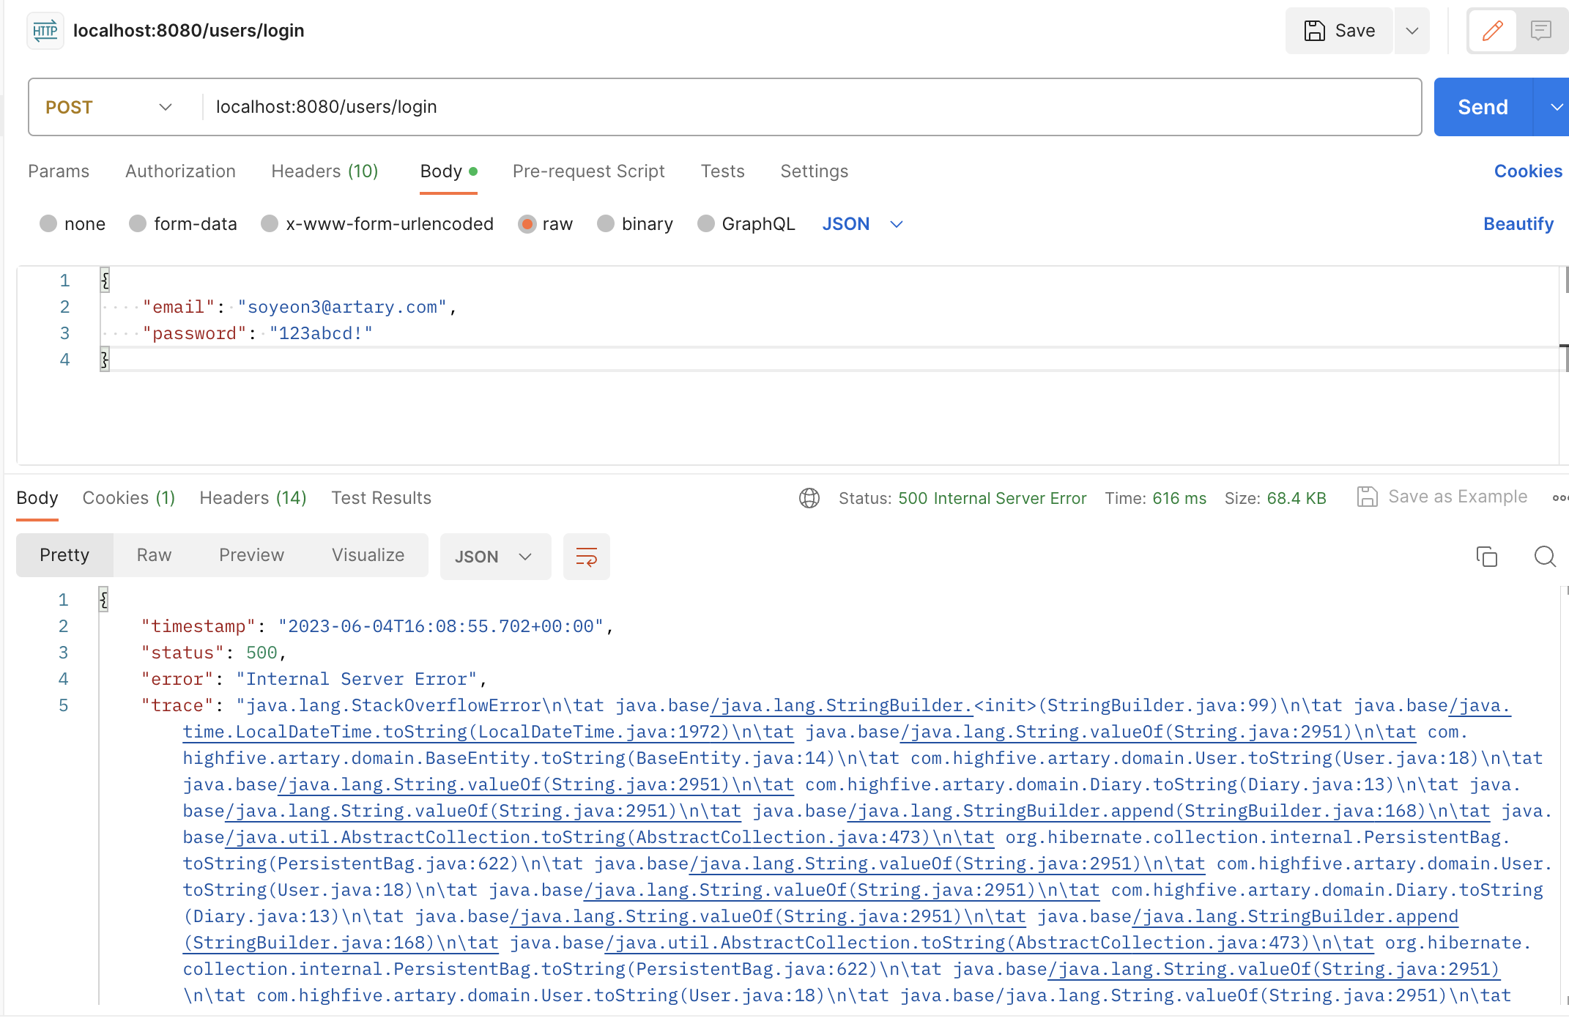Copy response using the copy icon

click(x=1486, y=557)
